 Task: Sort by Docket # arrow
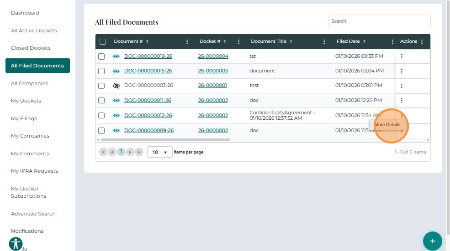tap(225, 41)
